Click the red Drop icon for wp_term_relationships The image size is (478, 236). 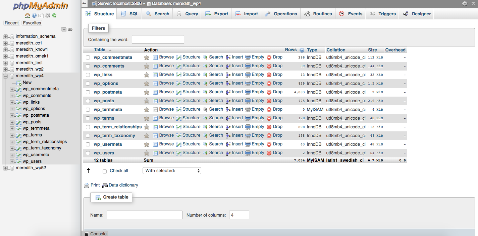(x=269, y=127)
